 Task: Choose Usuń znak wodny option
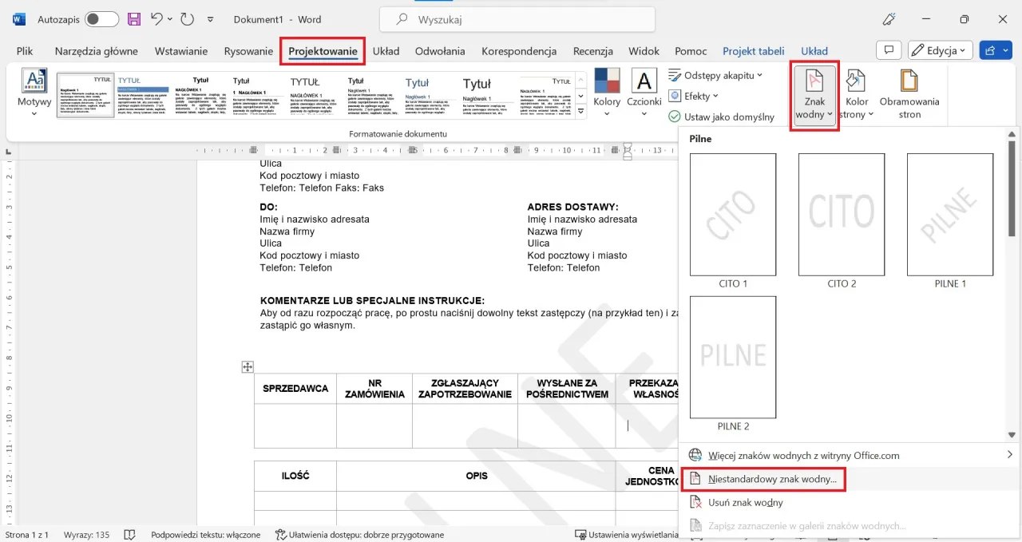coord(745,503)
